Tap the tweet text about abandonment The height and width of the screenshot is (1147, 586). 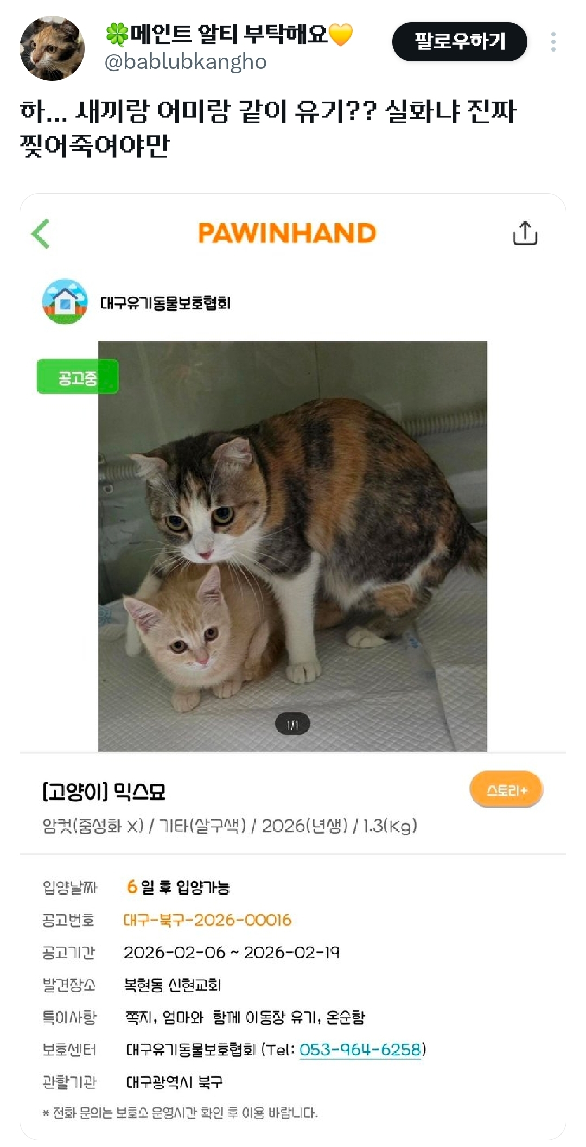(268, 128)
